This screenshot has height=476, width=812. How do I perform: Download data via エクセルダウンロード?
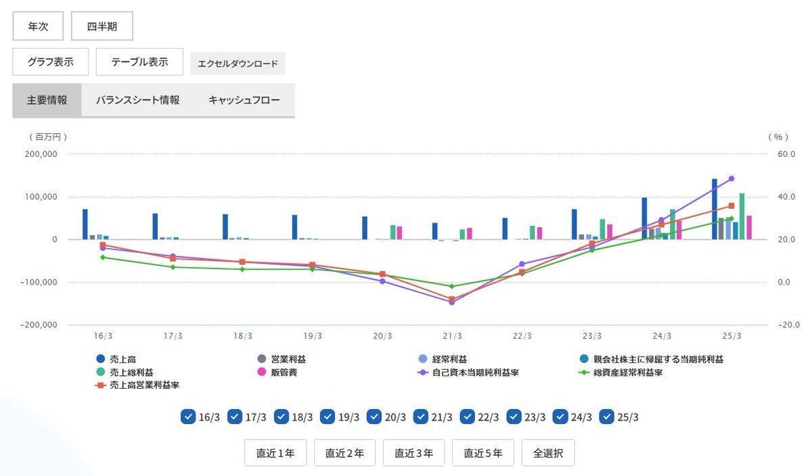coord(238,64)
